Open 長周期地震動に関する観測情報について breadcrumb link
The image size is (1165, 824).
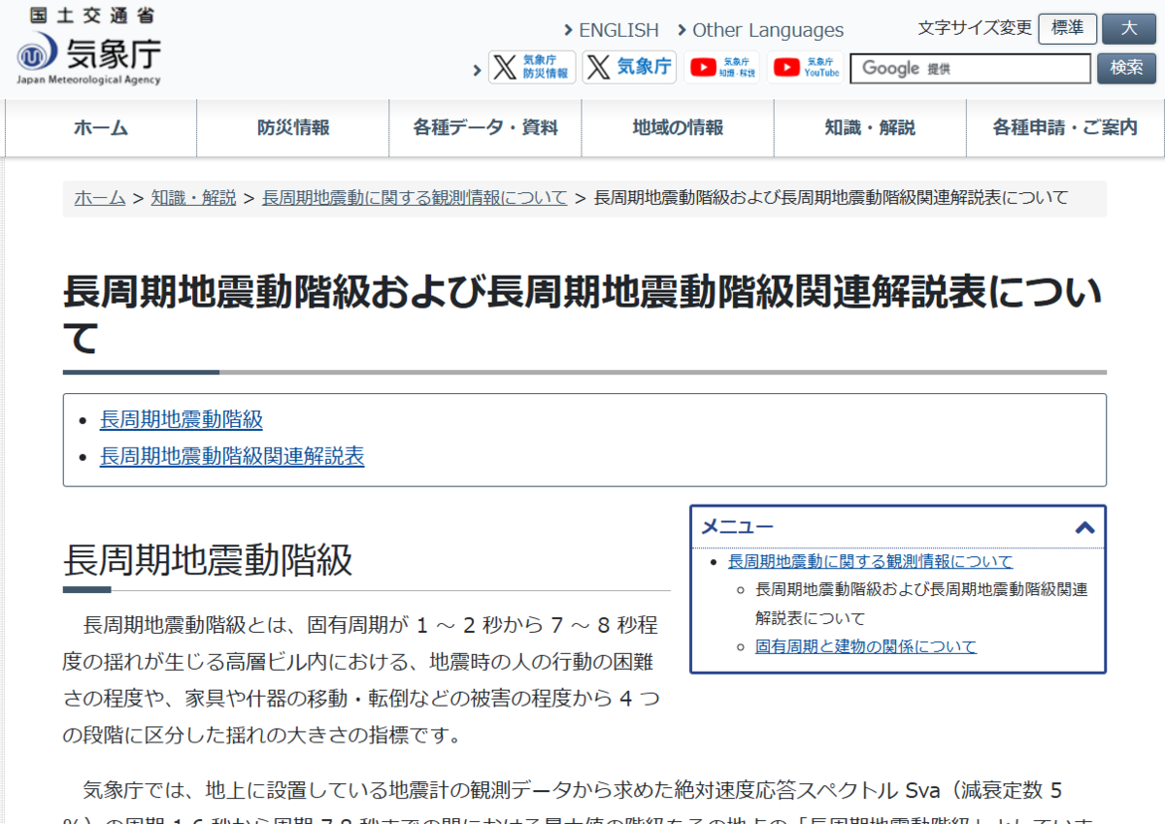pos(415,198)
